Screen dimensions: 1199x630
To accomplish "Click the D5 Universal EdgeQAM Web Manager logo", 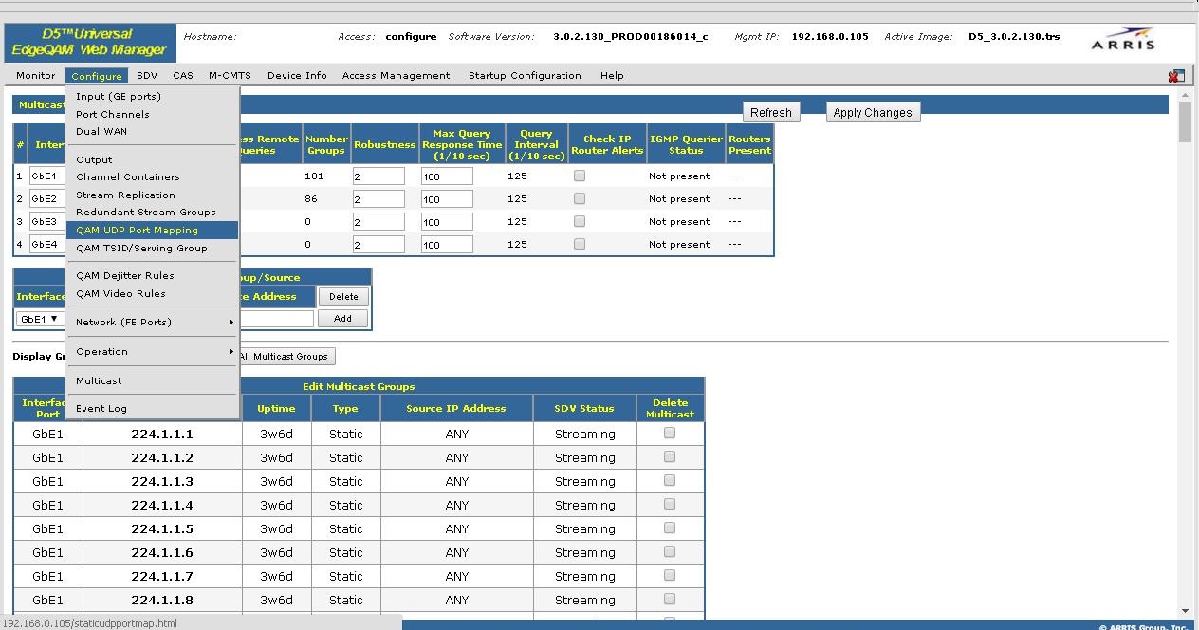I will pyautogui.click(x=89, y=42).
